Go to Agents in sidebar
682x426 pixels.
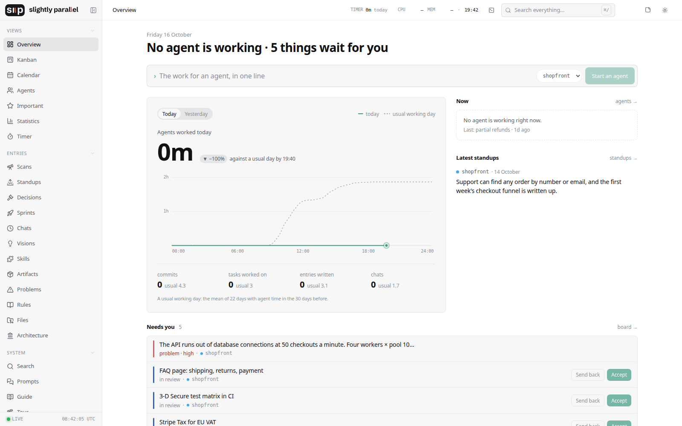(51, 90)
